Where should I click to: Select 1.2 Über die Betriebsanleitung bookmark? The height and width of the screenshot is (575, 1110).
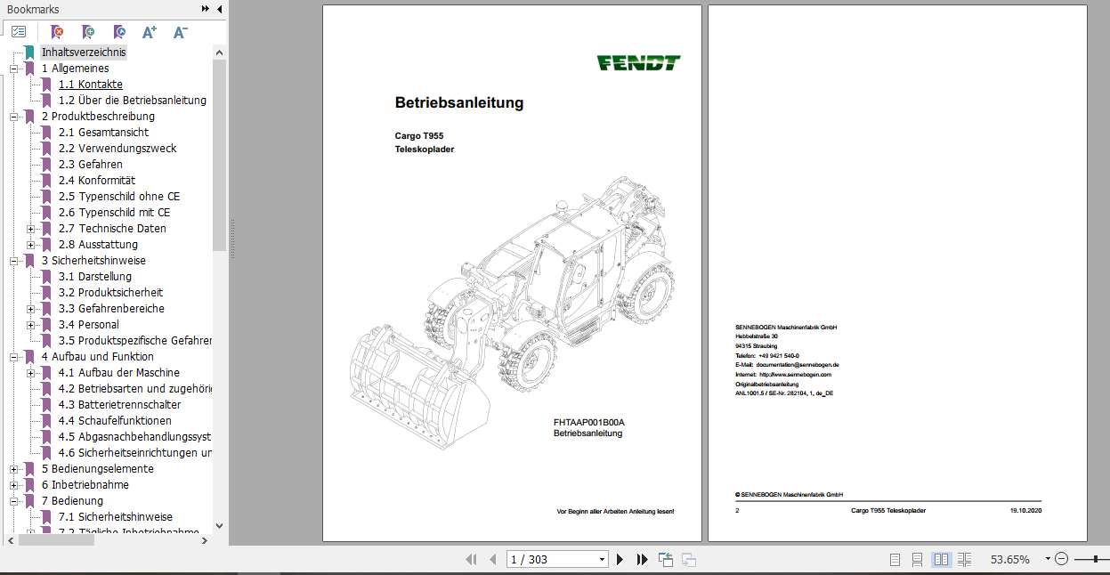pos(133,101)
